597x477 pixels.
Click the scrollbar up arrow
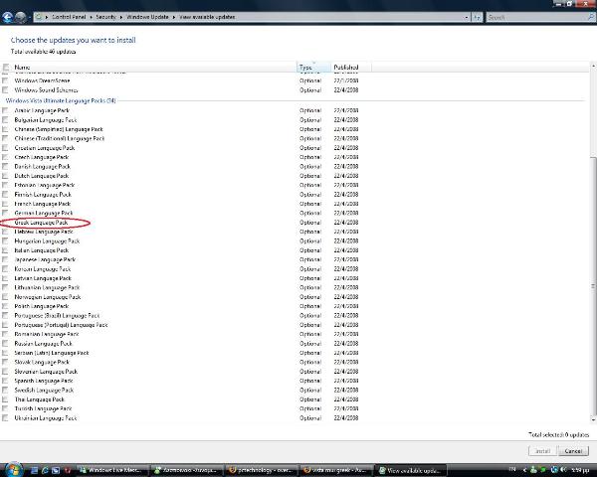(x=593, y=66)
